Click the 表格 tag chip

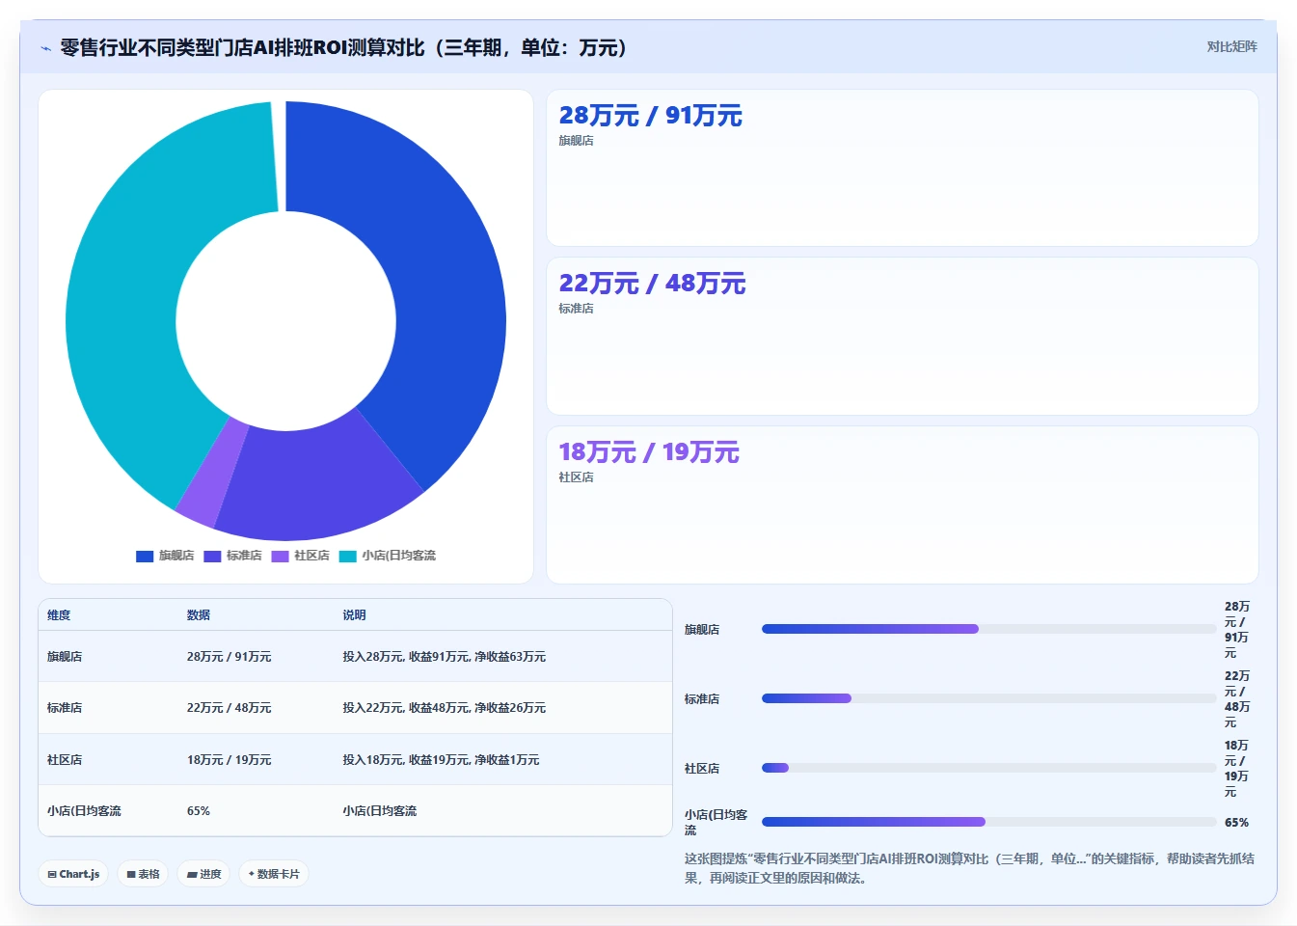(143, 874)
